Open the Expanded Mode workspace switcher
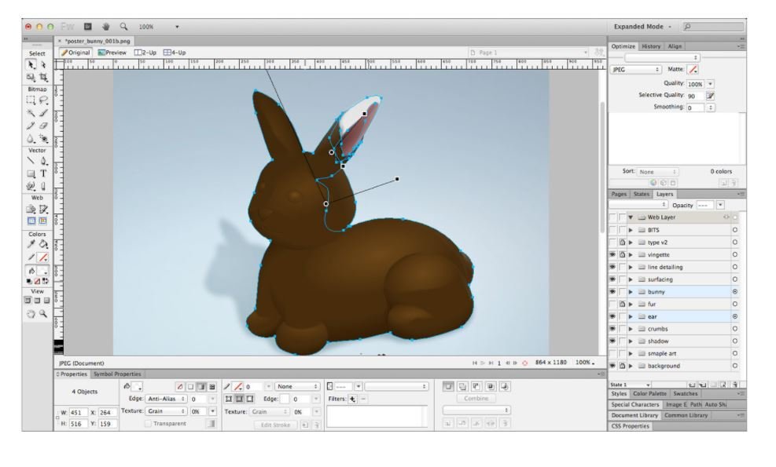 (642, 27)
